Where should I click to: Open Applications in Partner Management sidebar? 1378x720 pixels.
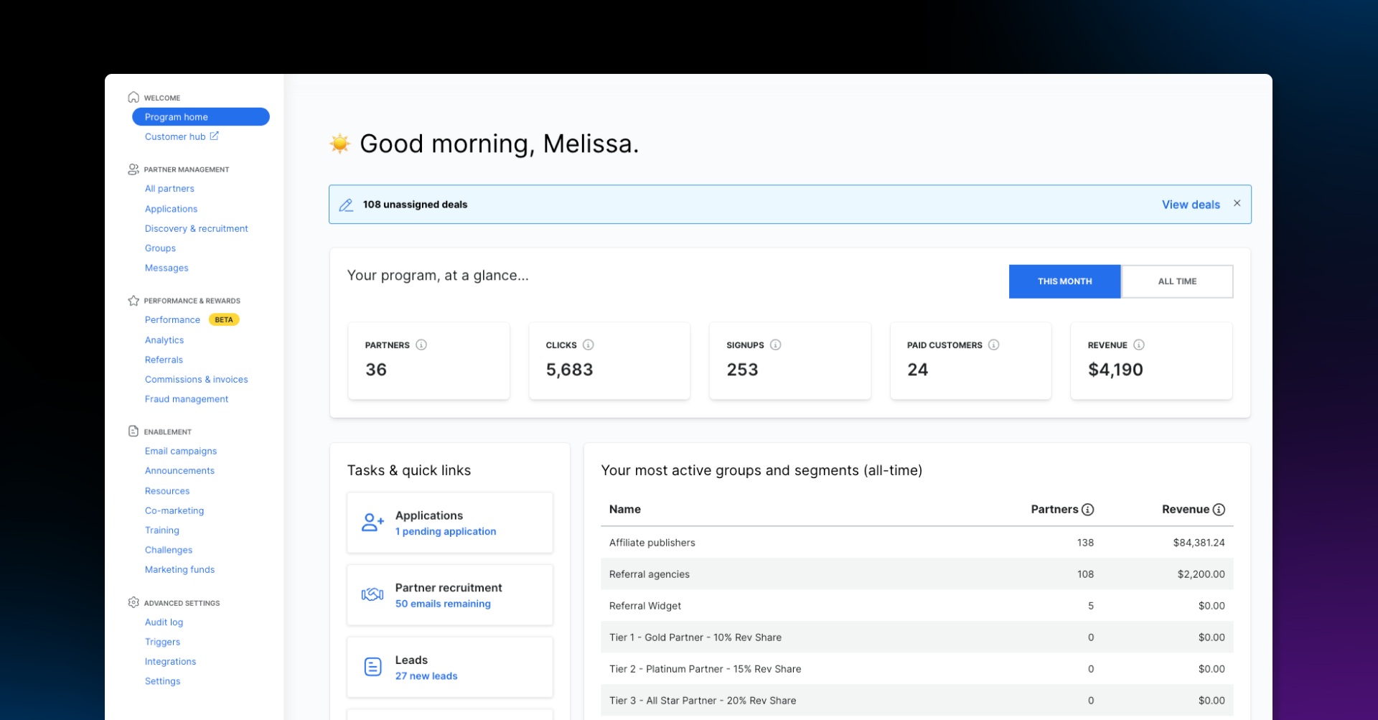tap(171, 209)
